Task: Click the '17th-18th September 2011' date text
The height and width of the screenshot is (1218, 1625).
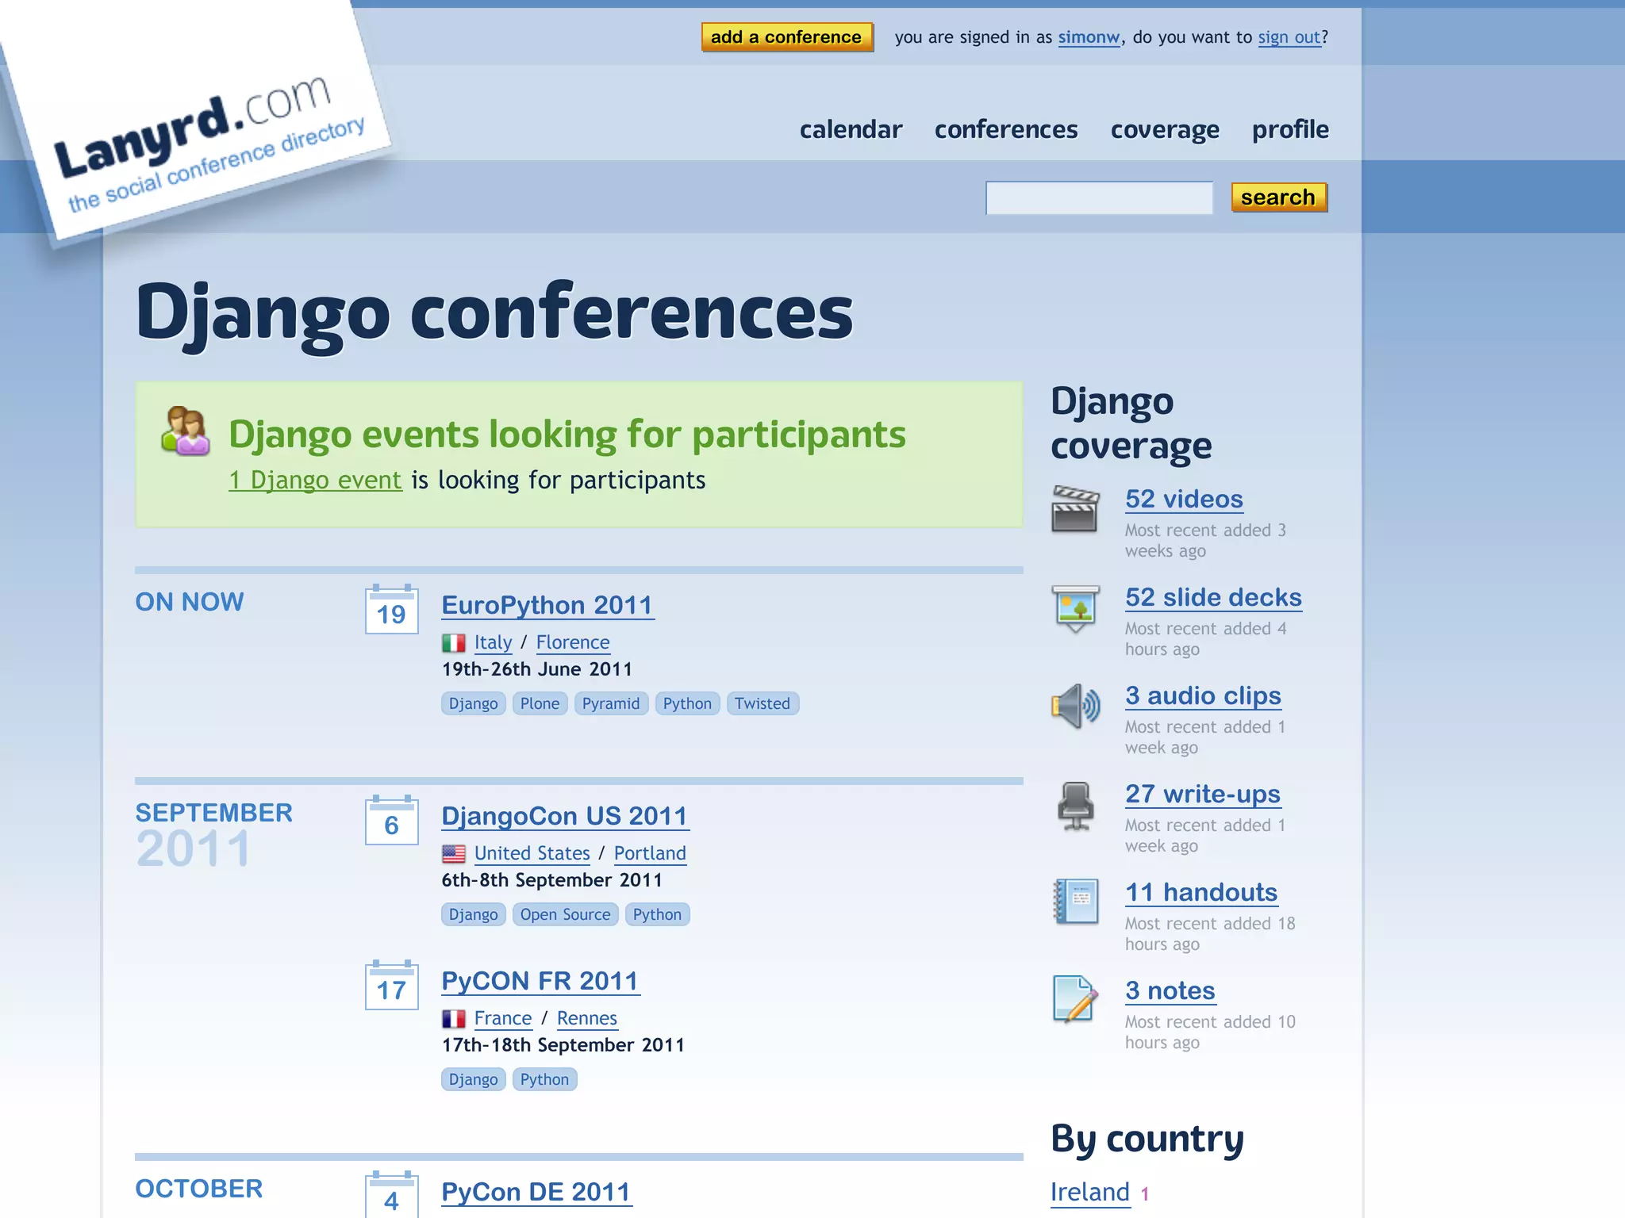Action: (x=563, y=1045)
